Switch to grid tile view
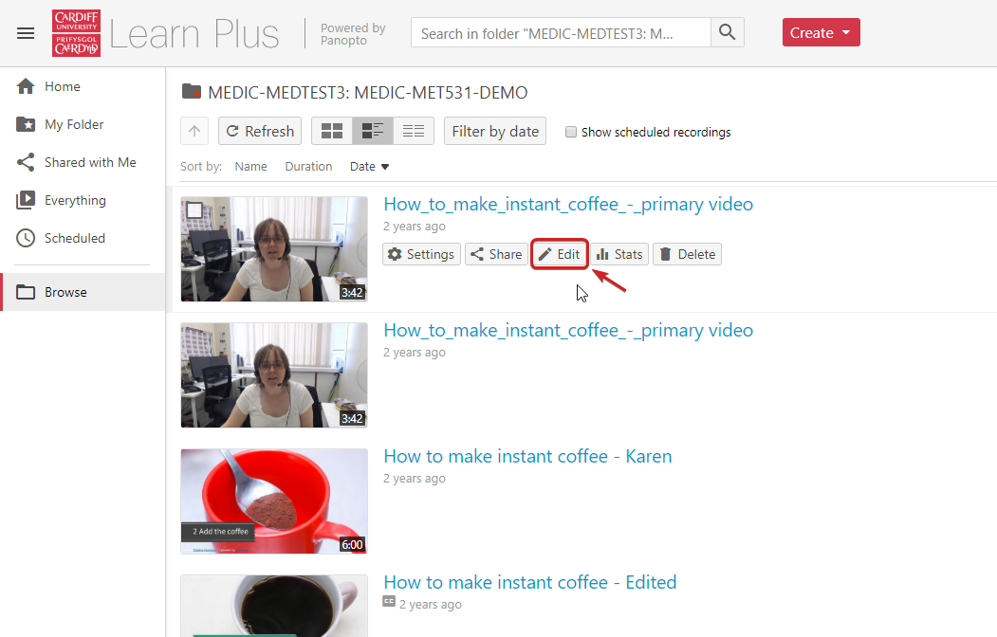Viewport: 997px width, 637px height. 332,131
